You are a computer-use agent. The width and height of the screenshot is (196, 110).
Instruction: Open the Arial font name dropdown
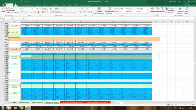(31, 9)
